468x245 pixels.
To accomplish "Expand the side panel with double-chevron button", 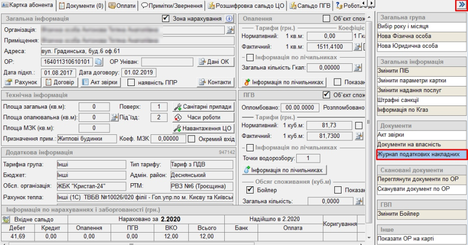I will click(x=461, y=5).
